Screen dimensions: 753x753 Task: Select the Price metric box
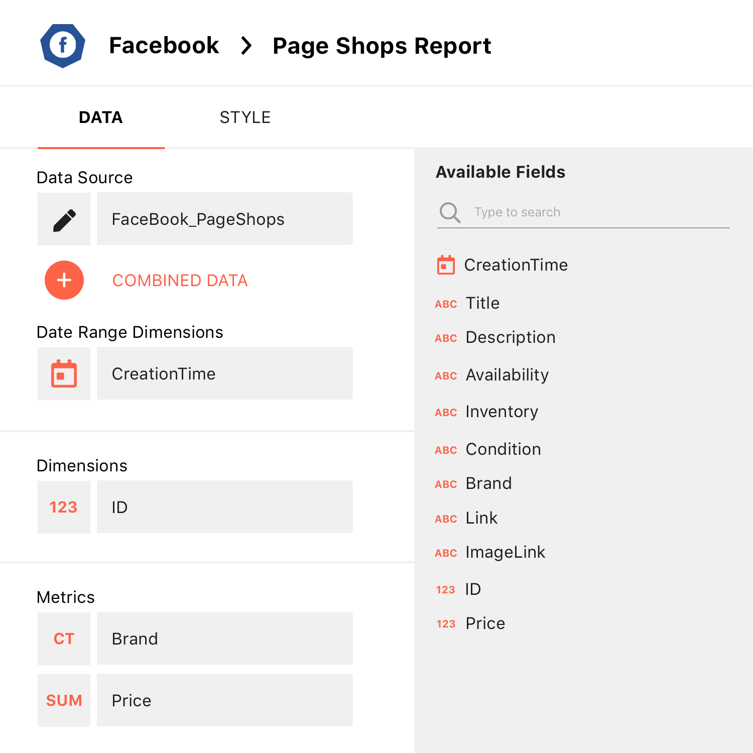[225, 700]
